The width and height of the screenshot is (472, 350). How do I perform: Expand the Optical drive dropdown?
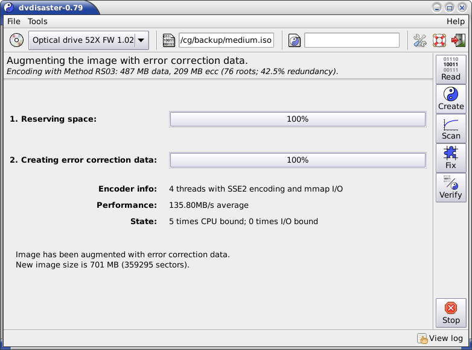(141, 40)
